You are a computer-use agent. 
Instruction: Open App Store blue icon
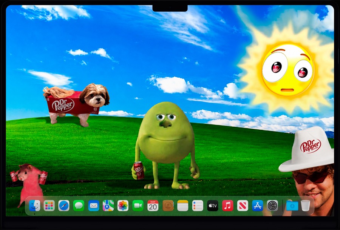(x=258, y=205)
